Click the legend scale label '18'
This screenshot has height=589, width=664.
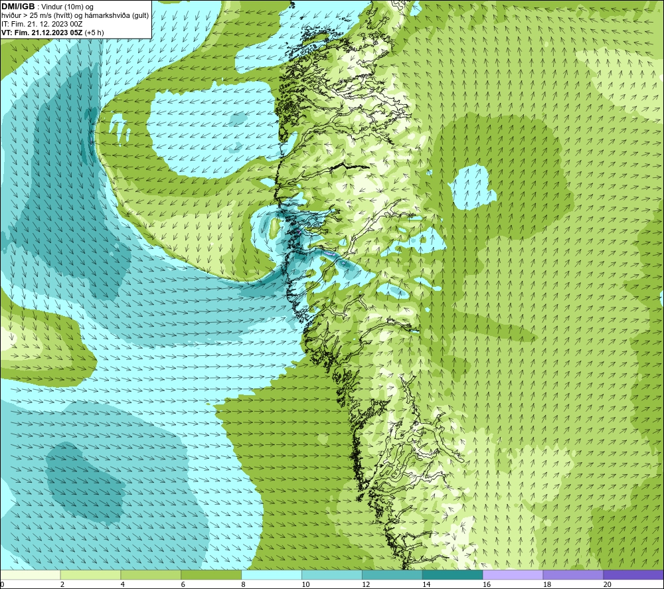(546, 585)
